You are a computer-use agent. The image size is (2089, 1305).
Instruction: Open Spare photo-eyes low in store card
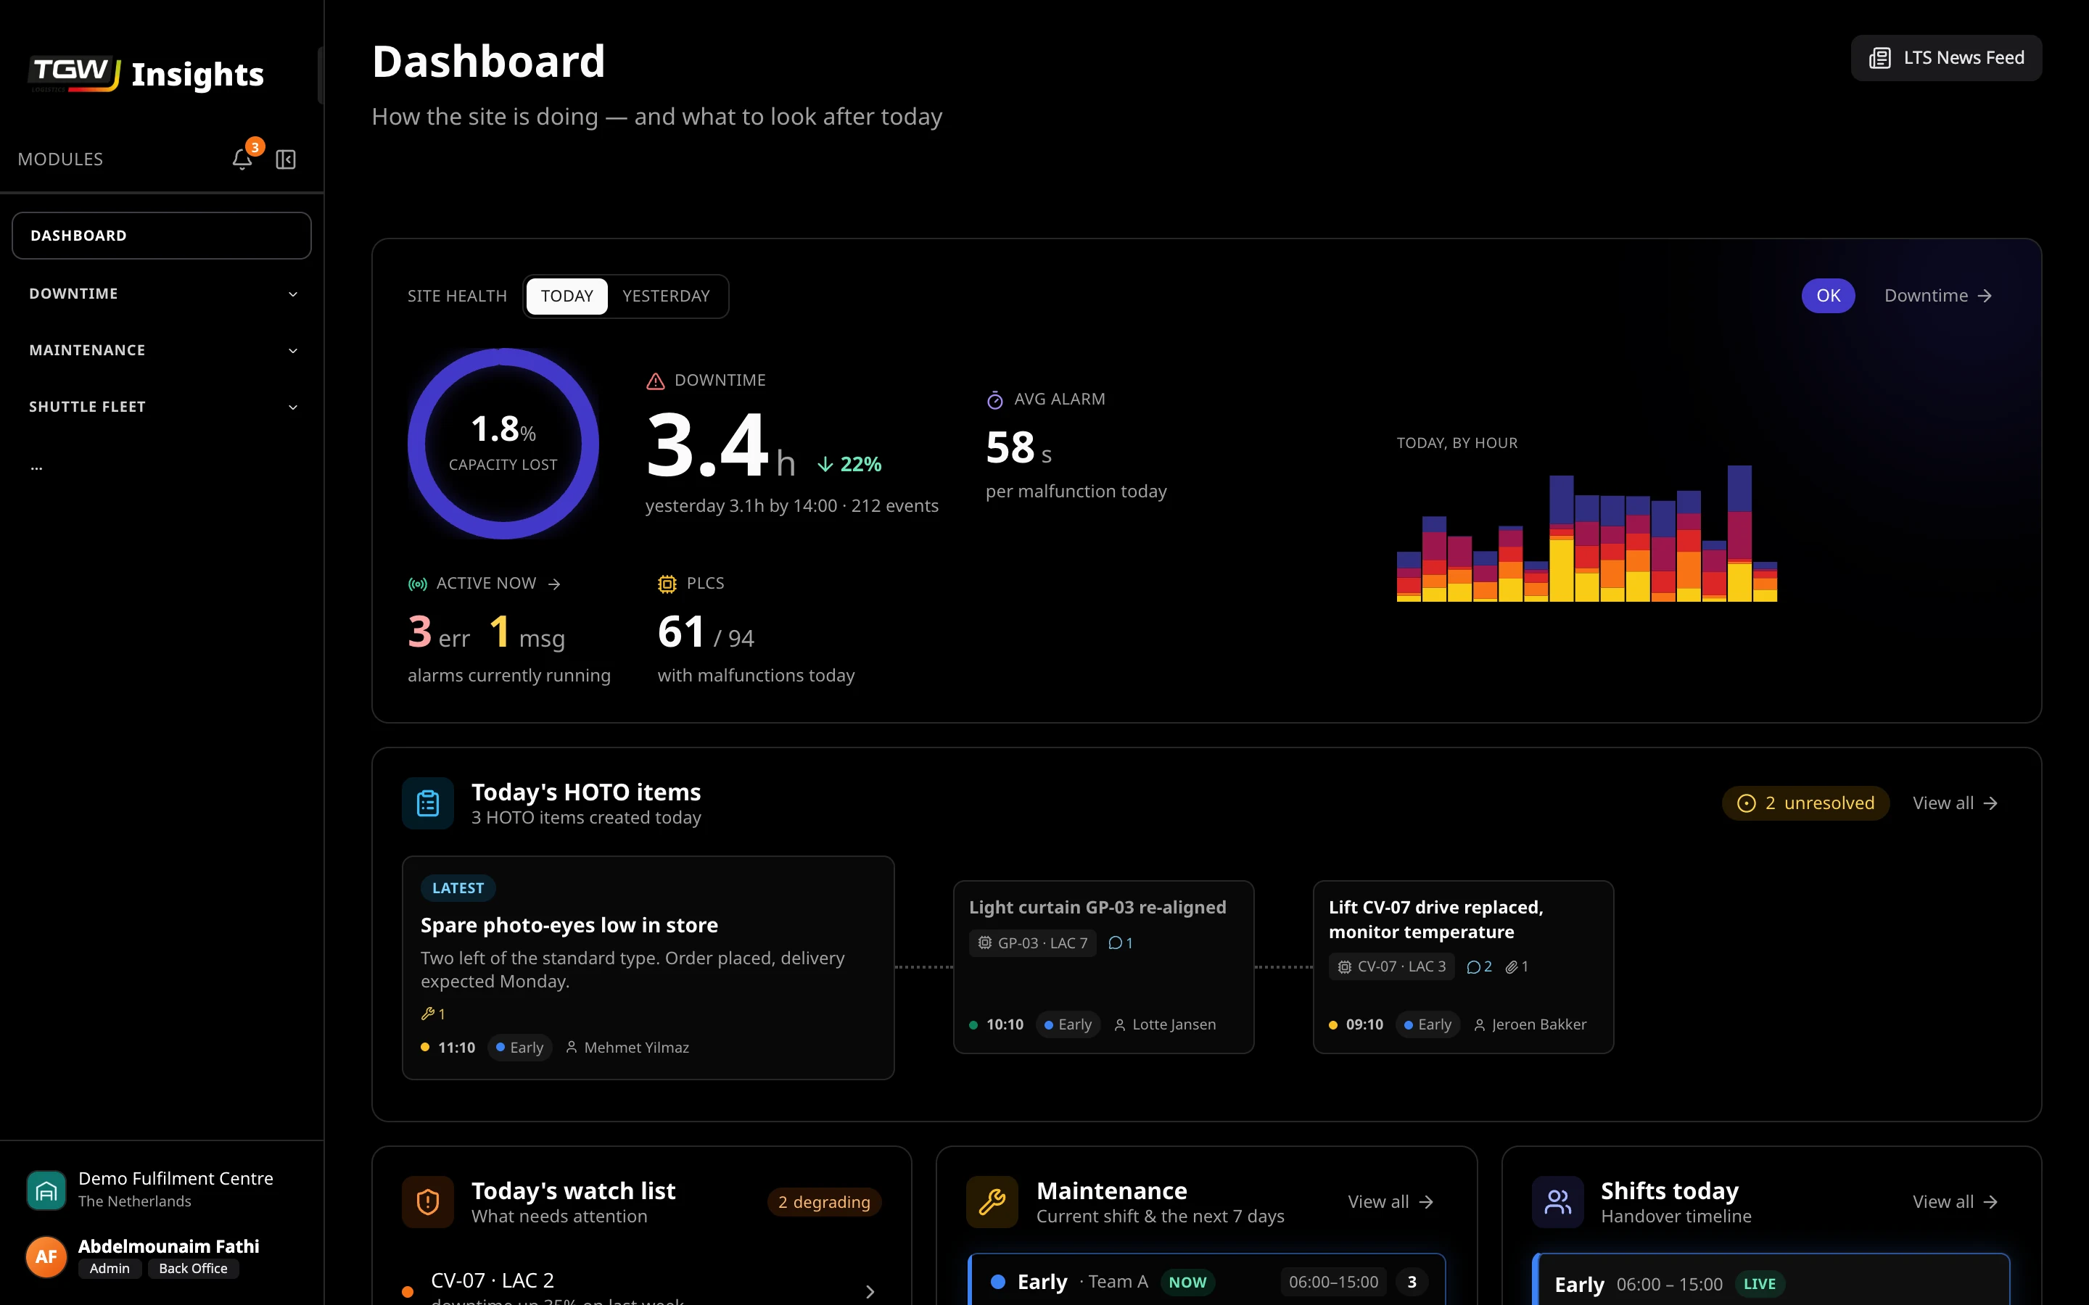click(x=648, y=968)
